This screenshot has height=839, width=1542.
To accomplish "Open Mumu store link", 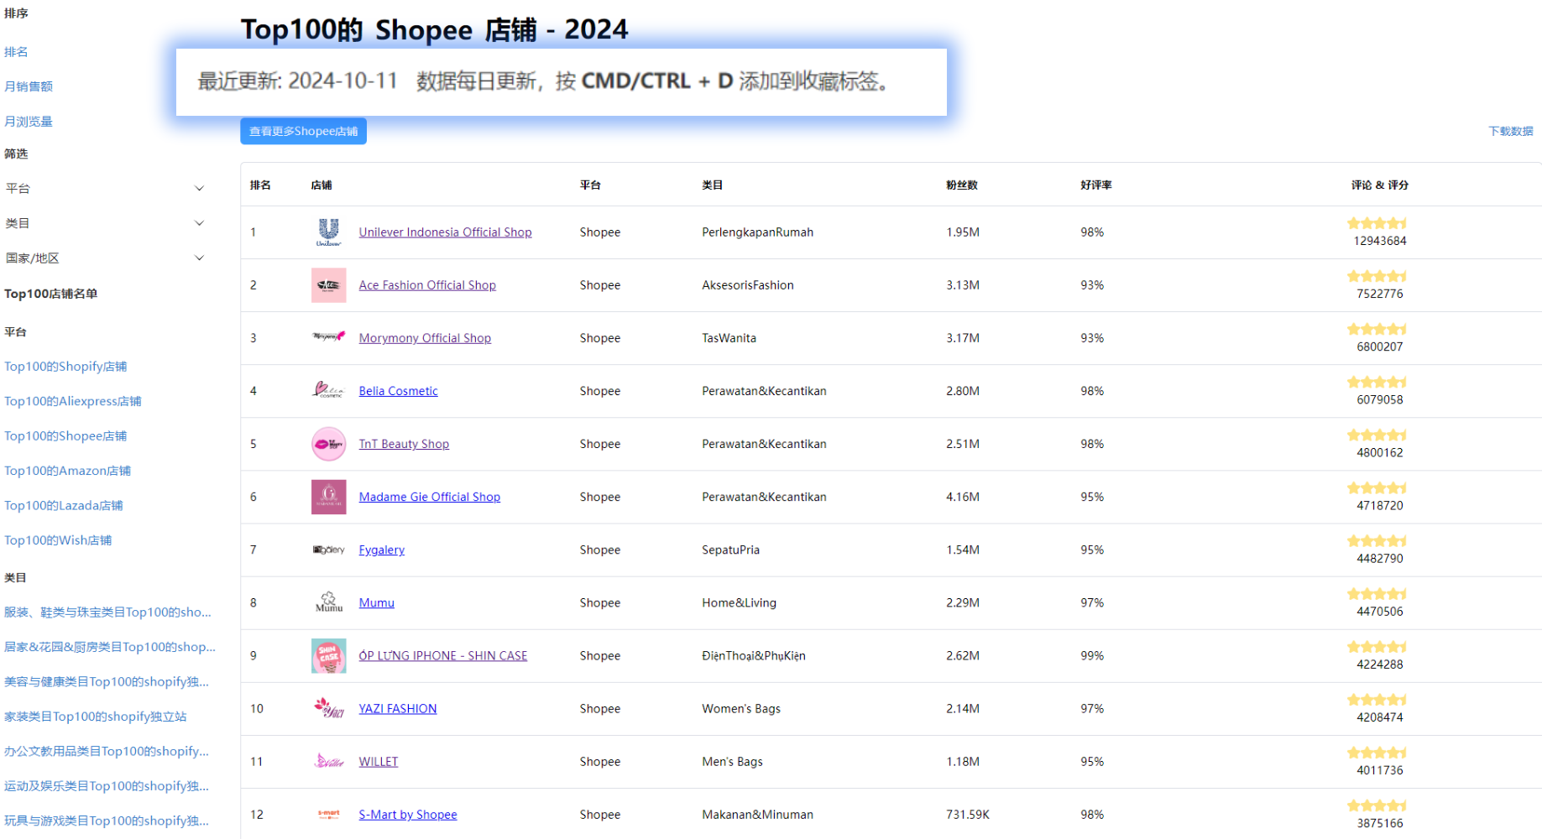I will (x=376, y=602).
